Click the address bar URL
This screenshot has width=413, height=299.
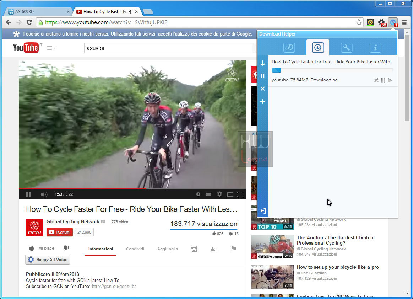[107, 22]
